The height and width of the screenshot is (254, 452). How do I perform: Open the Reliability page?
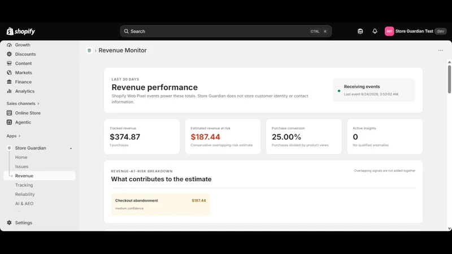click(25, 194)
